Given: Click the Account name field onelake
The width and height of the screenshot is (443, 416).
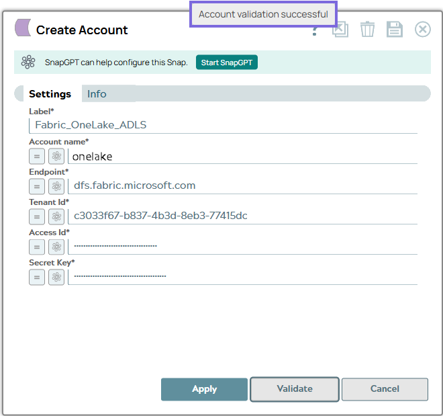Looking at the screenshot, I should [x=243, y=157].
